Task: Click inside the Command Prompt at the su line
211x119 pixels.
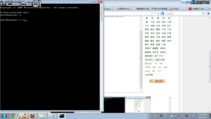Action: [13, 20]
